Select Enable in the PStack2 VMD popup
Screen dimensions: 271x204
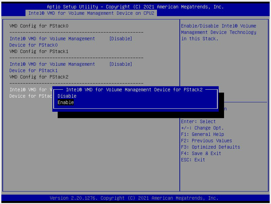click(66, 102)
